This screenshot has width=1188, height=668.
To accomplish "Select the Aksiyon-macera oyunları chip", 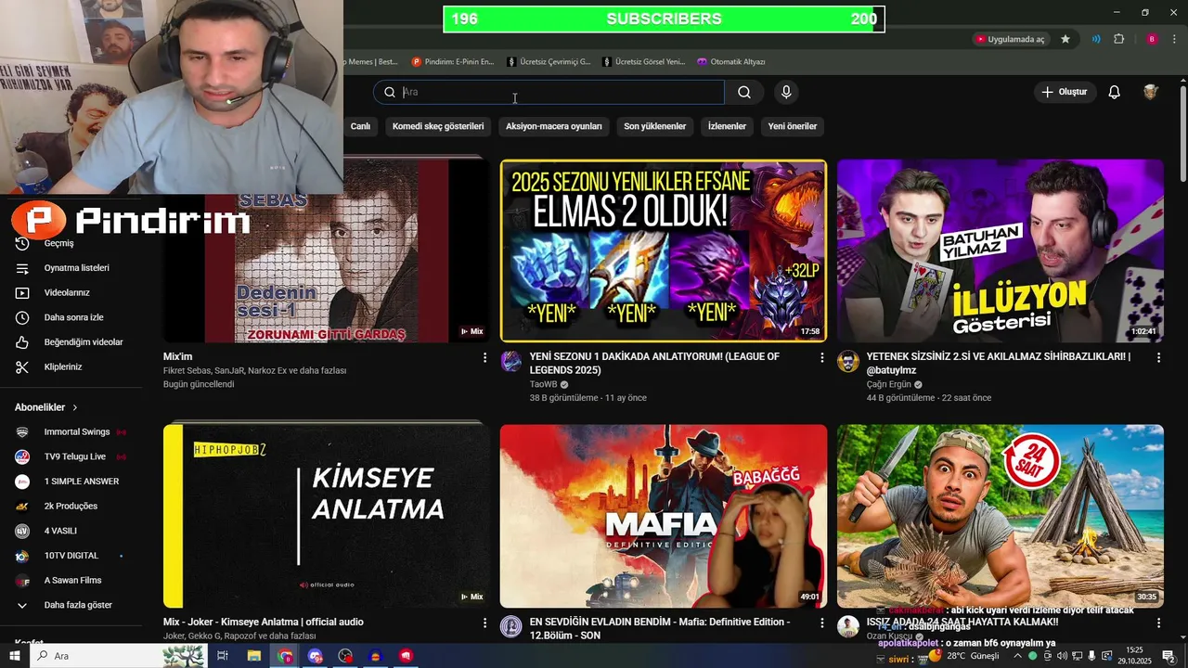I will 554,126.
